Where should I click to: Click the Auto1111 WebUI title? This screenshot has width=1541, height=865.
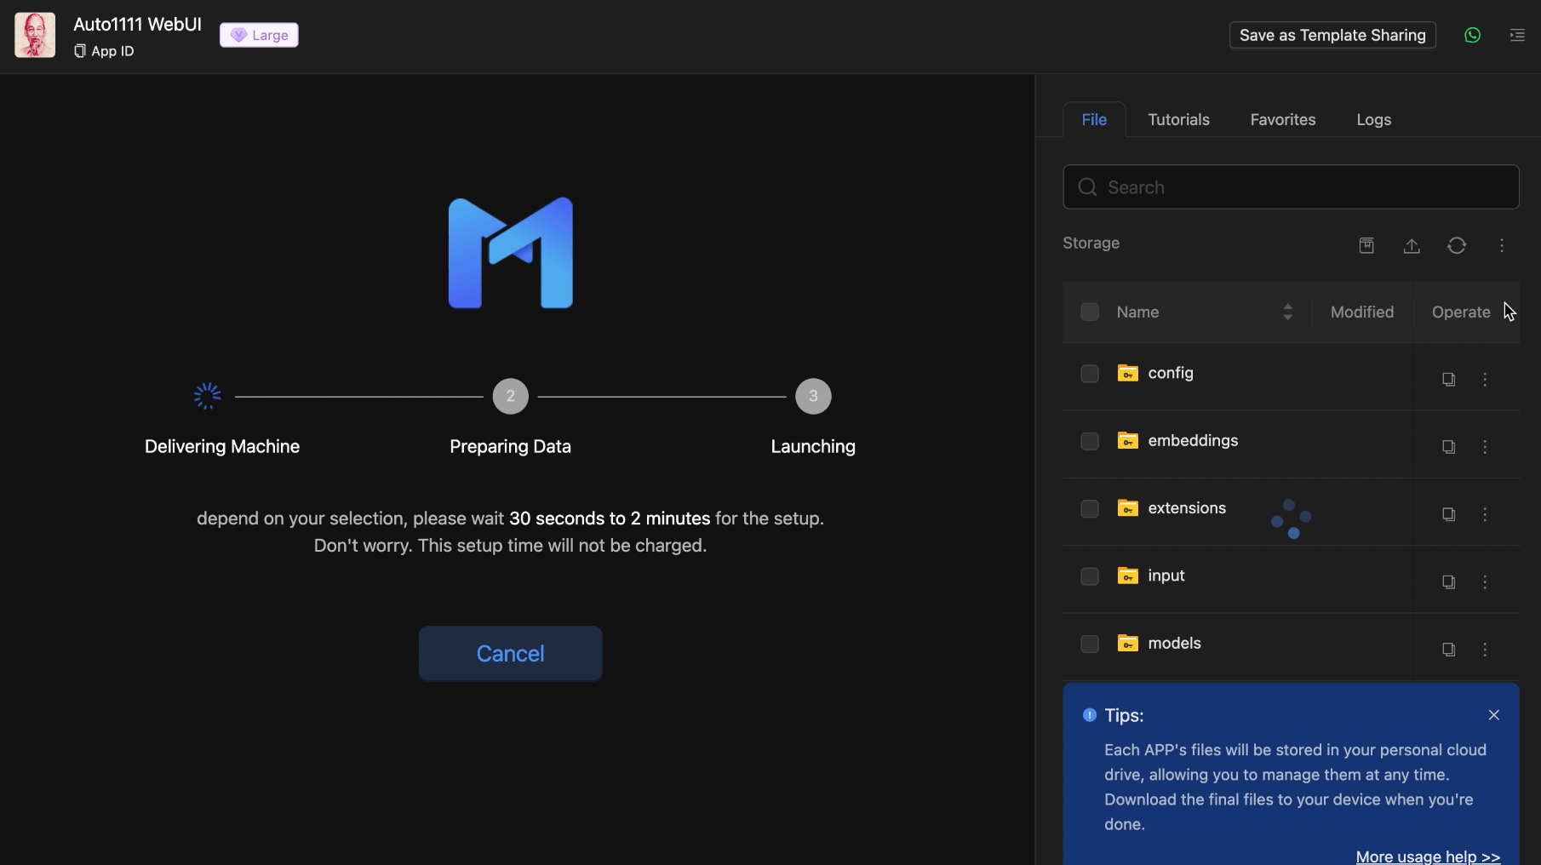pos(137,25)
